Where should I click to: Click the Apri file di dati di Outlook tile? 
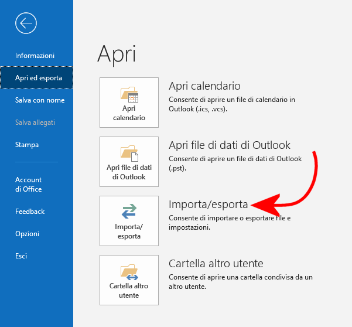coord(129,162)
